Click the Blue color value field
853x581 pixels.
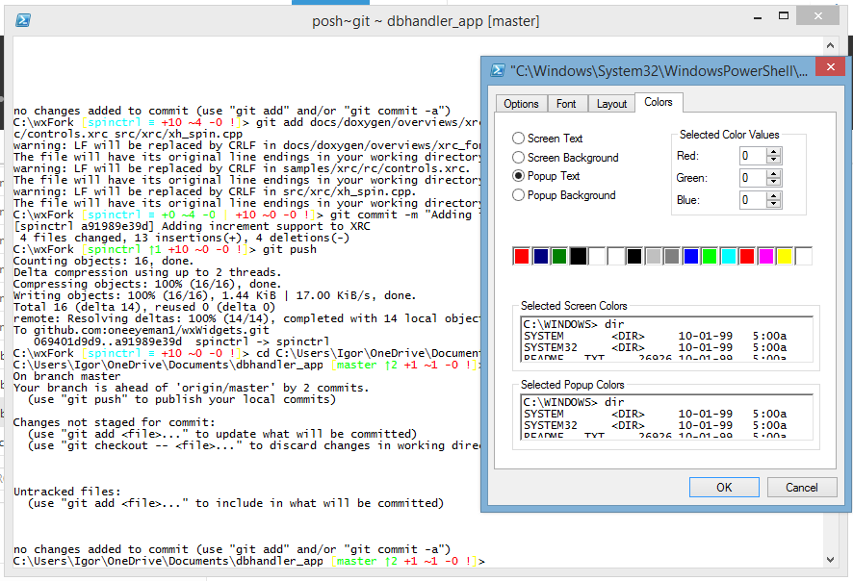[x=753, y=200]
